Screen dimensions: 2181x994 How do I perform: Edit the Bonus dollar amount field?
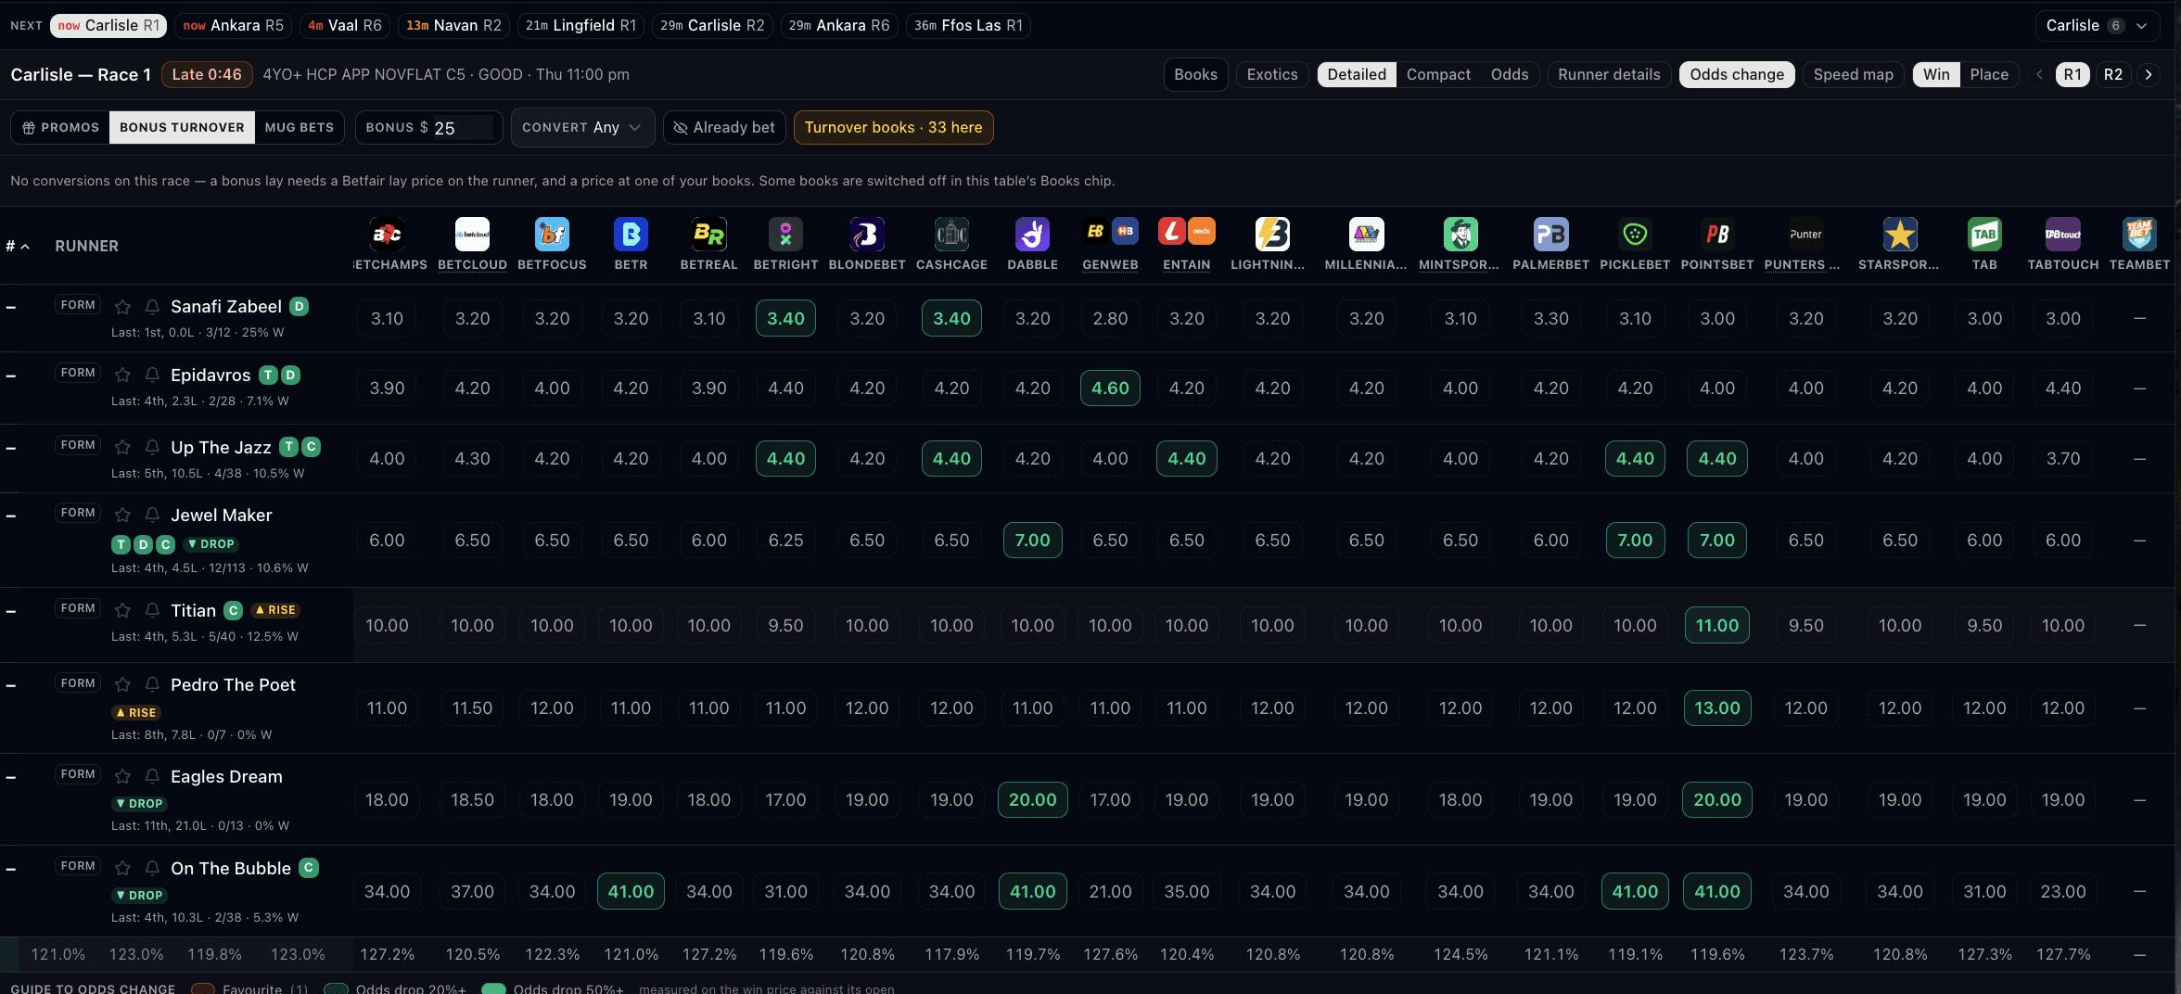coord(462,128)
